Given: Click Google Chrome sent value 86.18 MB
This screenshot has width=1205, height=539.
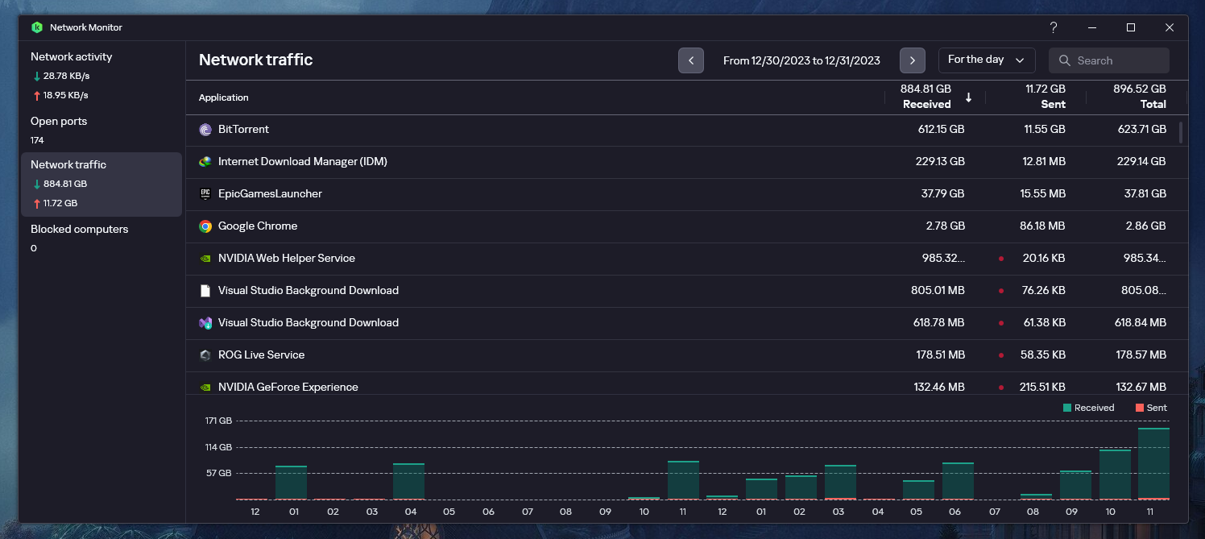Looking at the screenshot, I should coord(1042,226).
